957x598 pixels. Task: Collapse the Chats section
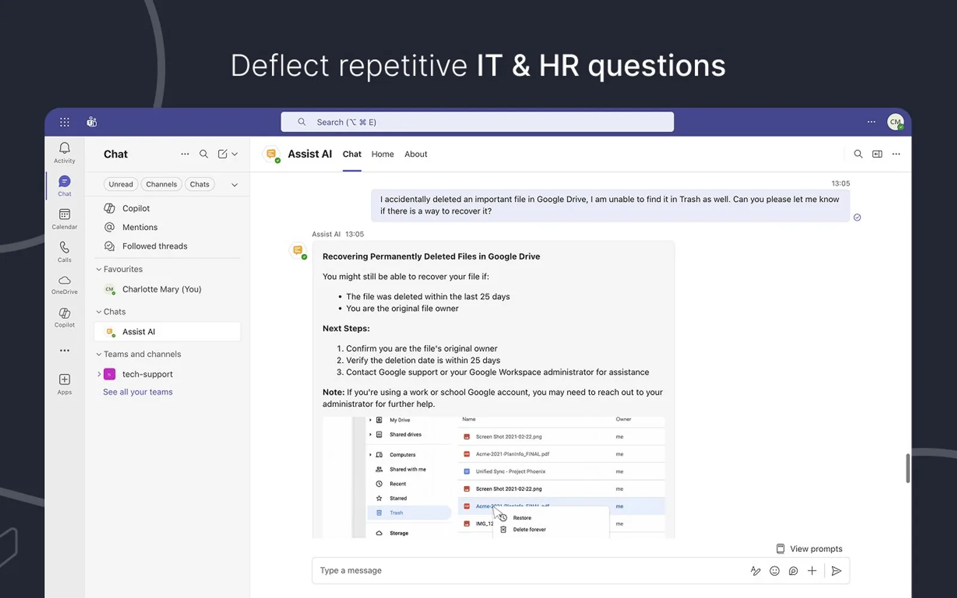point(99,312)
